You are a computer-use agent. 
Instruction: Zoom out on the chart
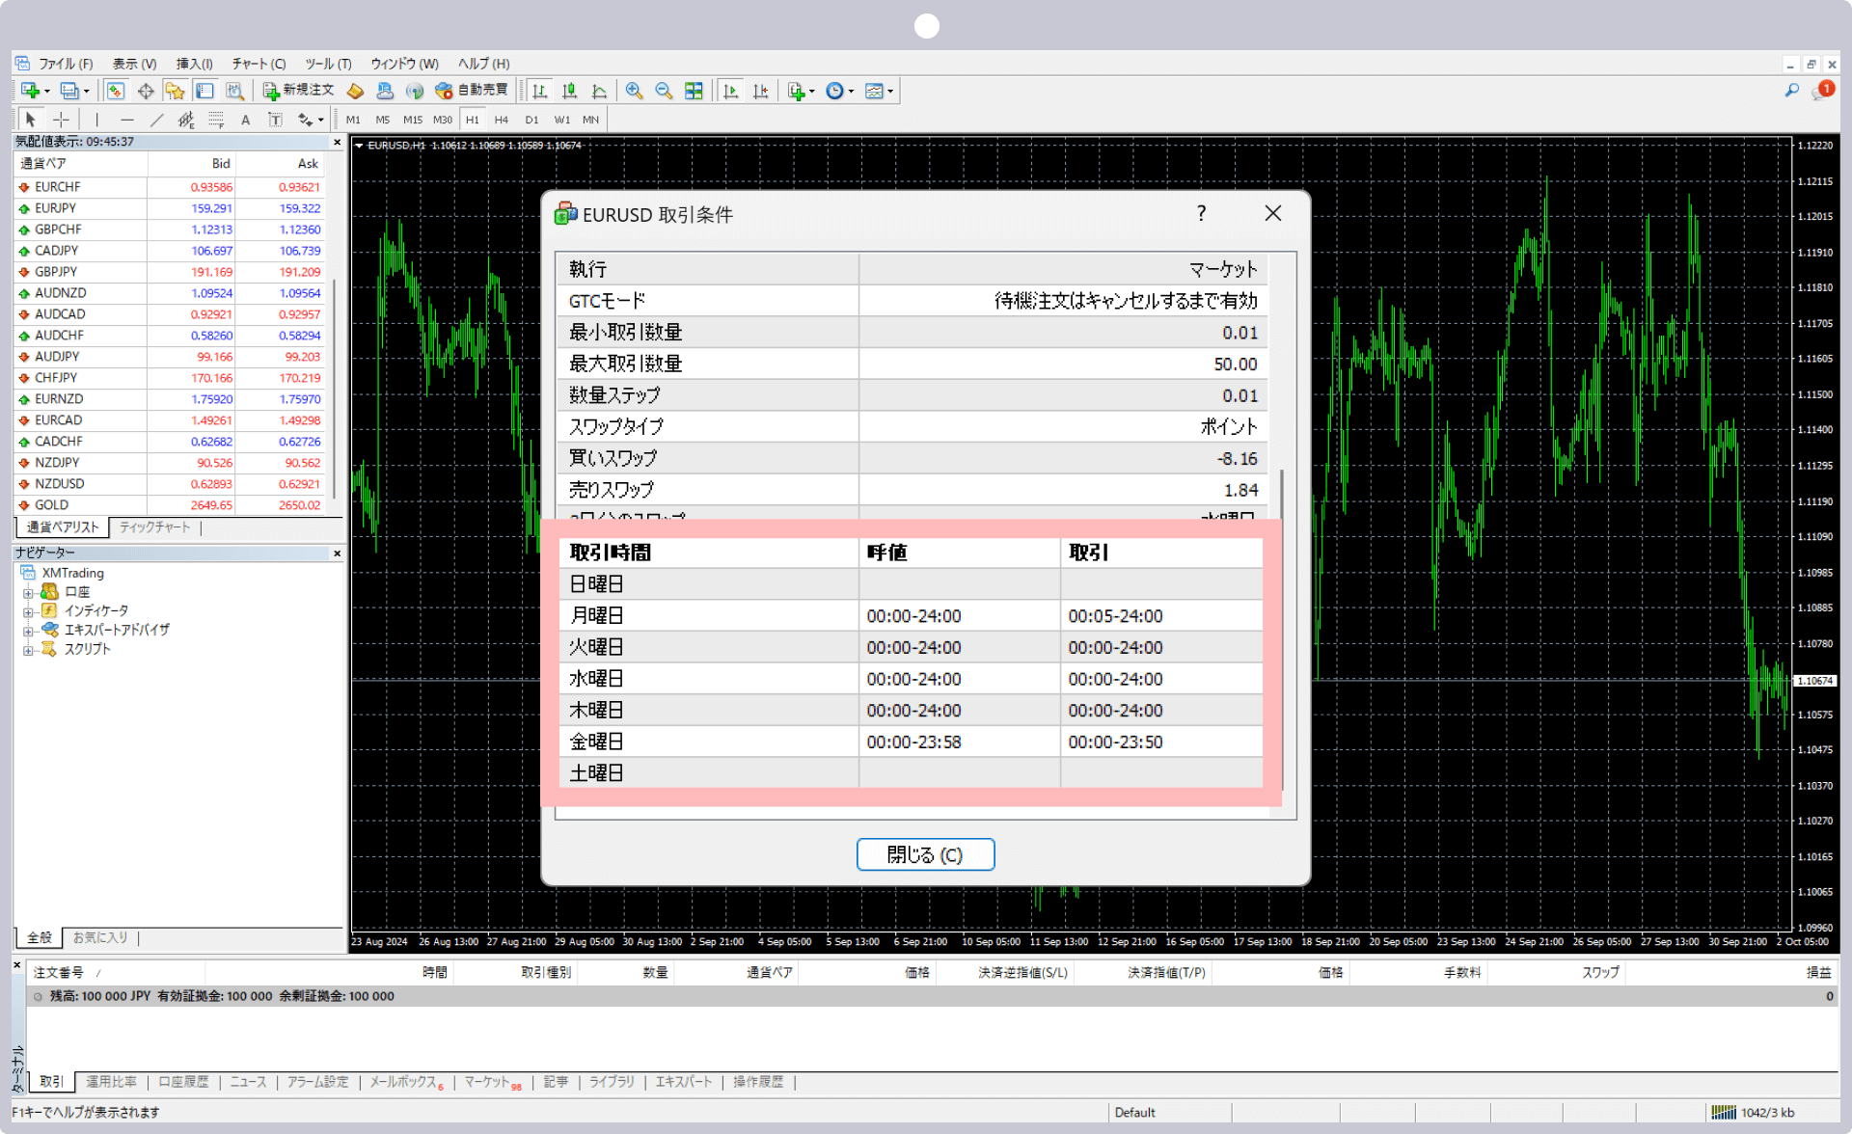click(x=664, y=91)
